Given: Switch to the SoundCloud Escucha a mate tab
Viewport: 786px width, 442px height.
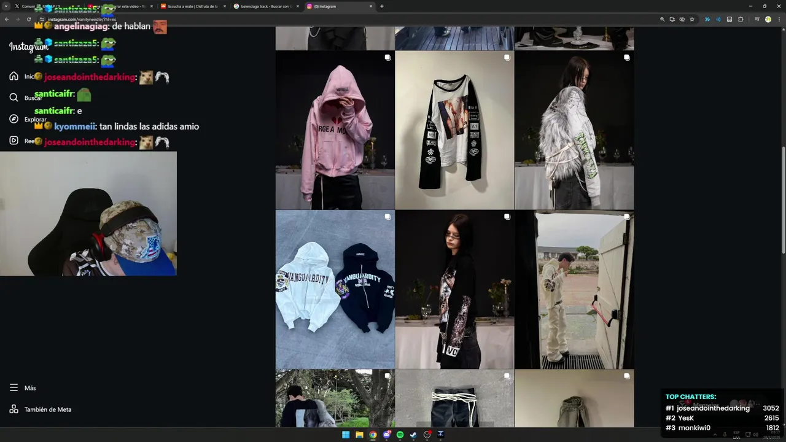Looking at the screenshot, I should pyautogui.click(x=193, y=6).
